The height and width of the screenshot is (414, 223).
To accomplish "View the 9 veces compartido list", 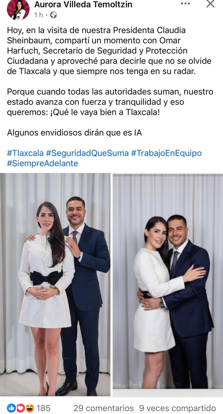I will tap(177, 408).
